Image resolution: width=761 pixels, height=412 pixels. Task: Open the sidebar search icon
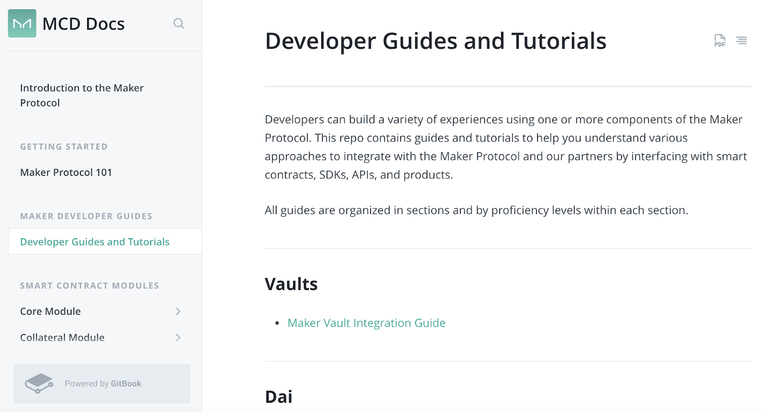point(178,24)
